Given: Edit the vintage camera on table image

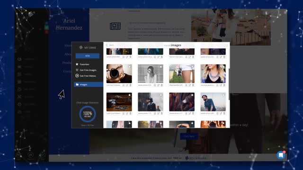Looking at the screenshot, I should [x=127, y=113].
